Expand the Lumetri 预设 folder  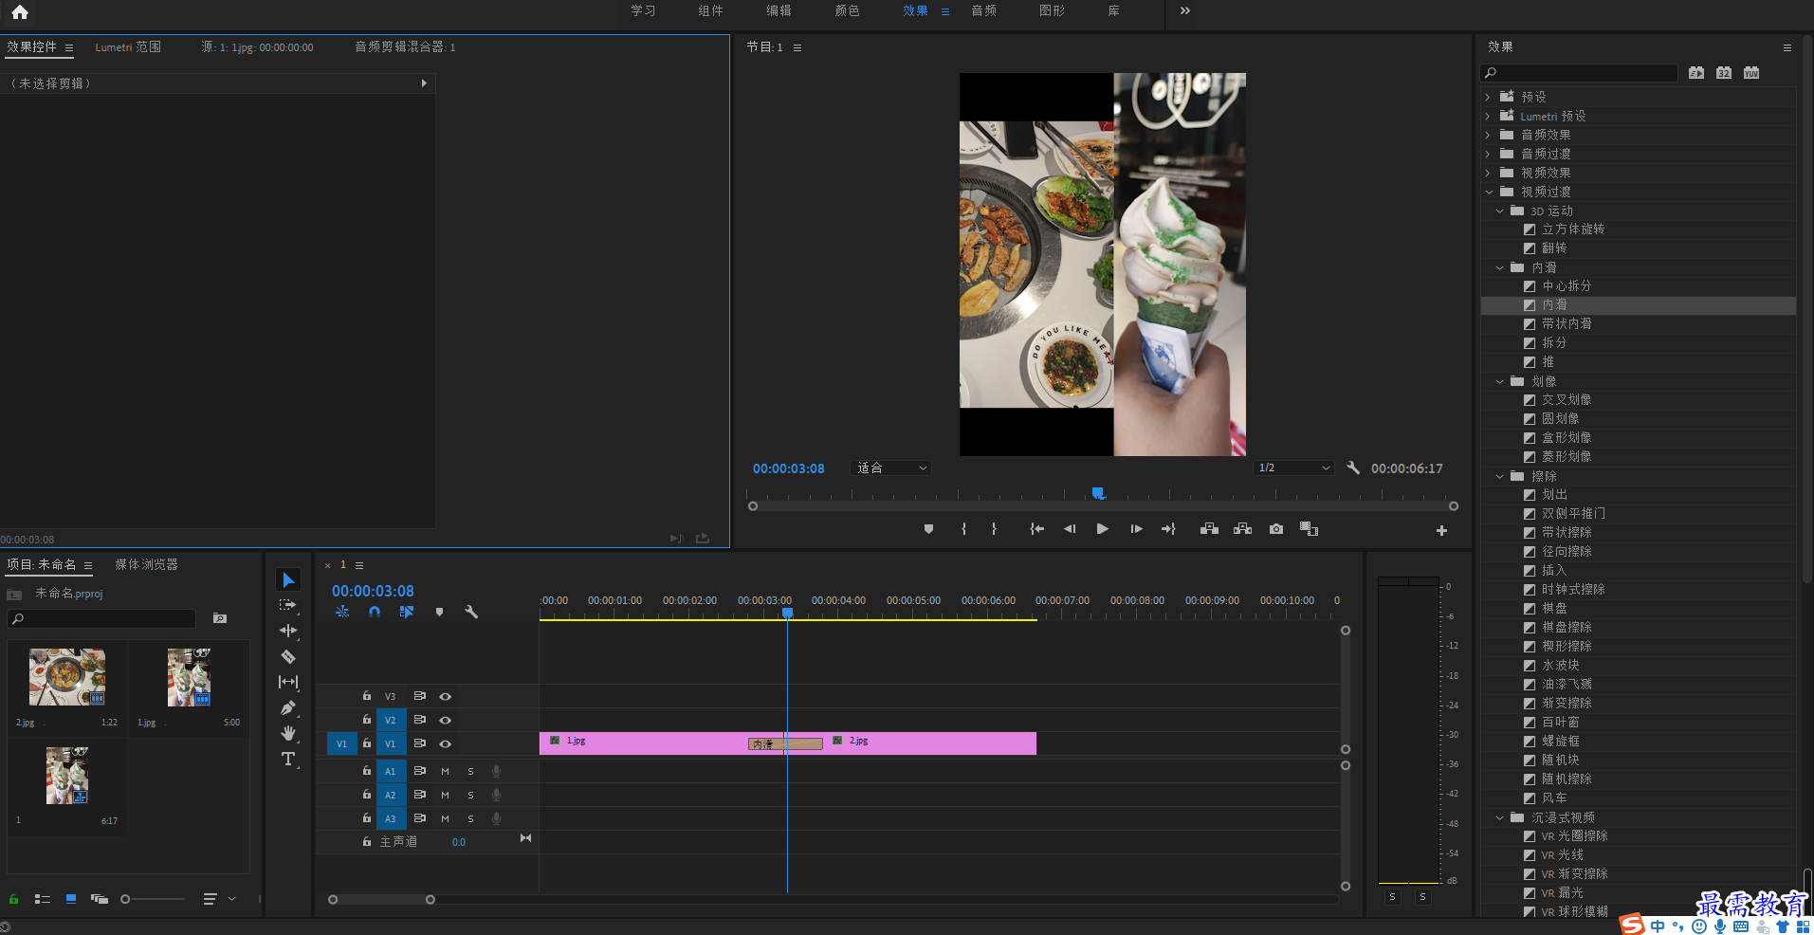pyautogui.click(x=1488, y=116)
